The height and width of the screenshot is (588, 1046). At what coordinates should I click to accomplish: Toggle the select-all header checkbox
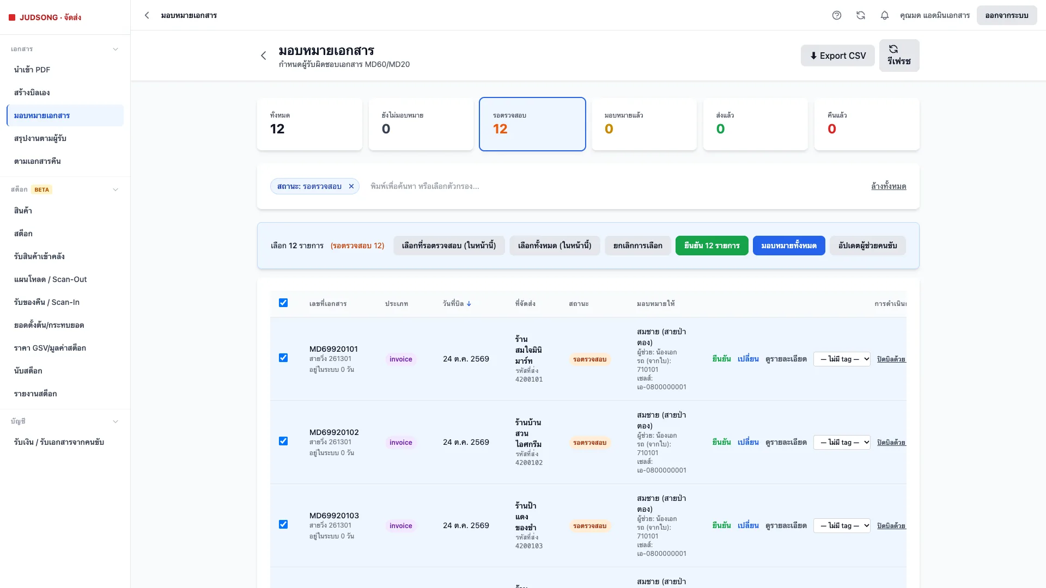click(283, 303)
